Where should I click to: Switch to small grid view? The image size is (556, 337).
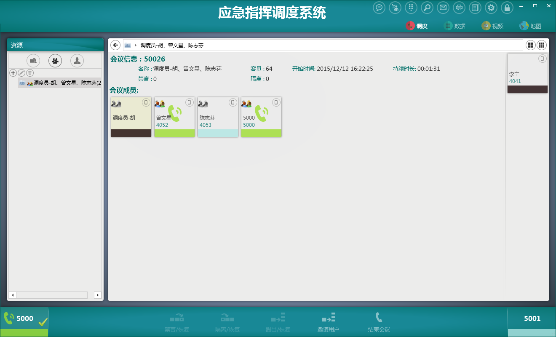click(x=542, y=45)
